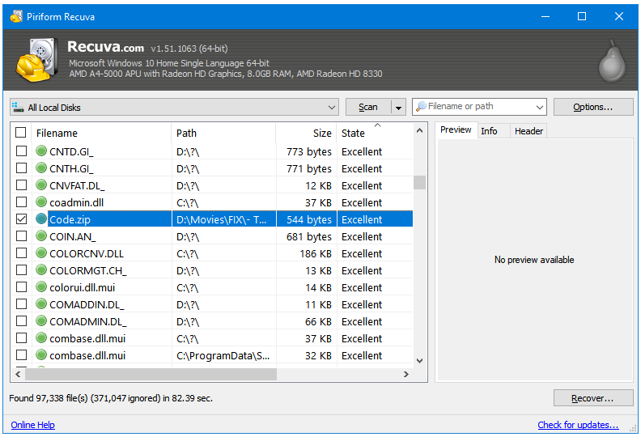Select the Code.zip filename

pyautogui.click(x=70, y=219)
